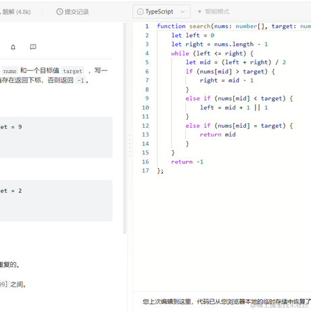Screen dimensions: 311x311
Task: Click the restored-code notice starting 您上次编辑到这里
Action: coord(226,302)
